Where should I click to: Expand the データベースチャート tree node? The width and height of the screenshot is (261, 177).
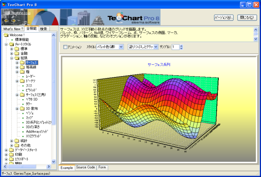click(x=6, y=150)
